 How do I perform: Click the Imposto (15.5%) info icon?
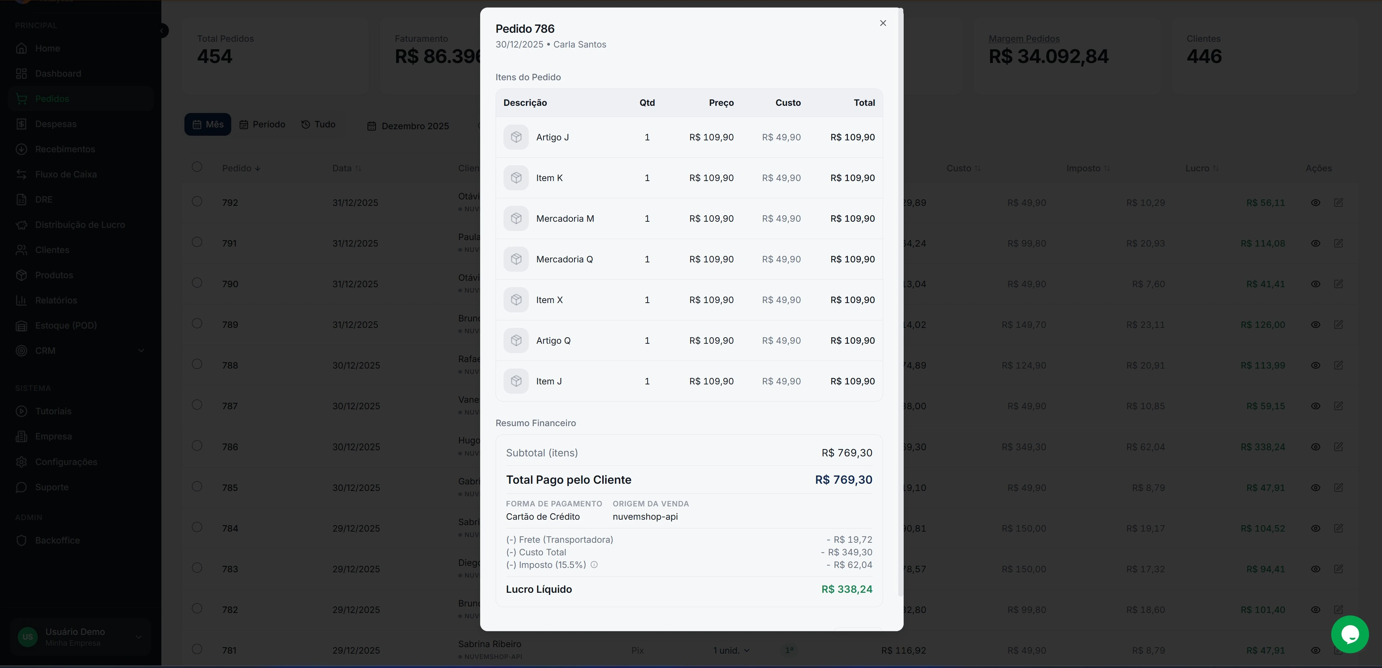[594, 565]
